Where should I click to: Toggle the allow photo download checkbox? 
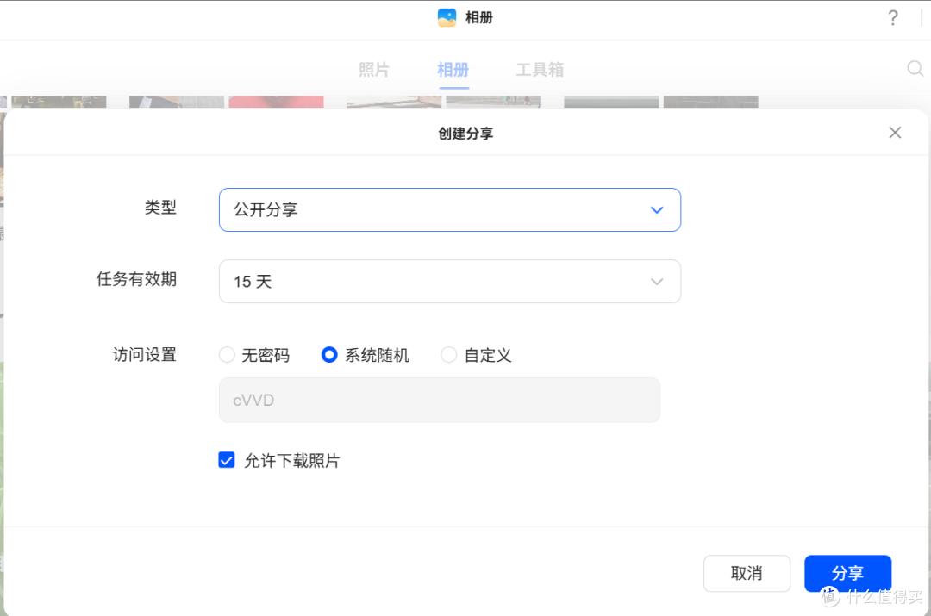click(227, 460)
